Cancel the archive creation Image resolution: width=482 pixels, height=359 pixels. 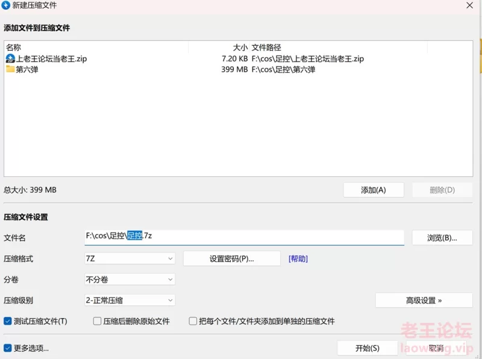click(x=435, y=348)
